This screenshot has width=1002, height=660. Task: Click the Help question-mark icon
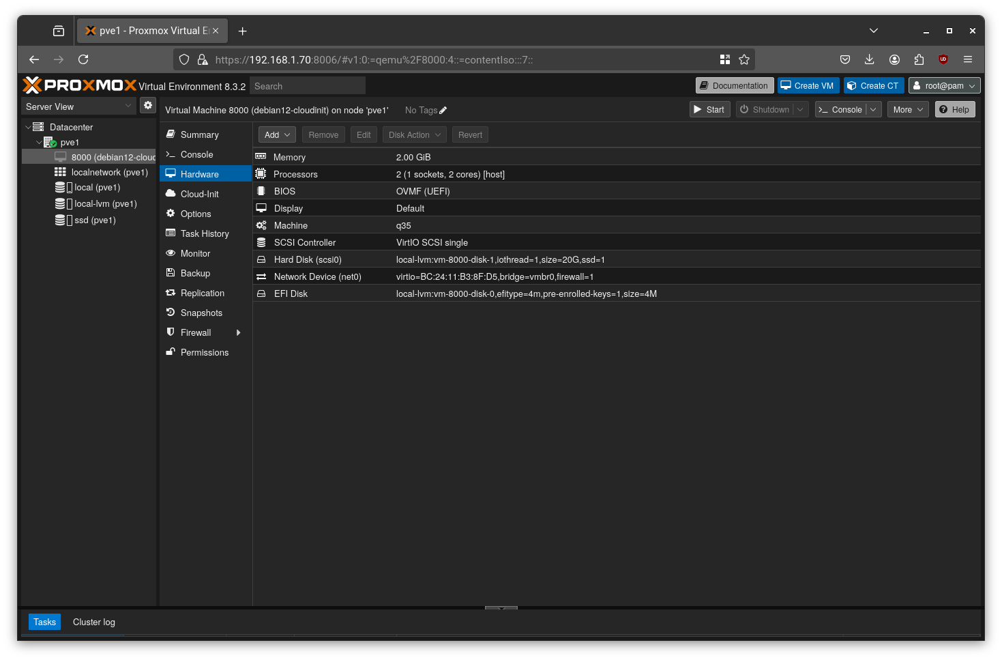[942, 109]
